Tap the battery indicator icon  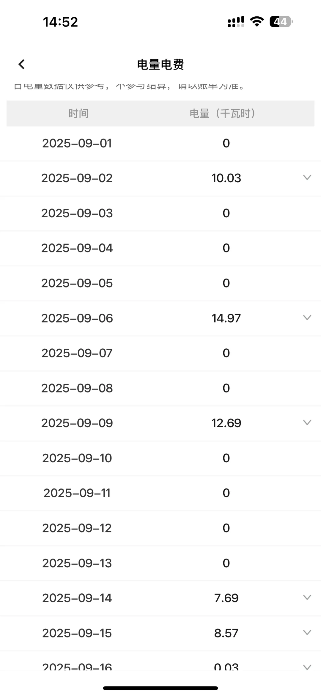pyautogui.click(x=281, y=22)
